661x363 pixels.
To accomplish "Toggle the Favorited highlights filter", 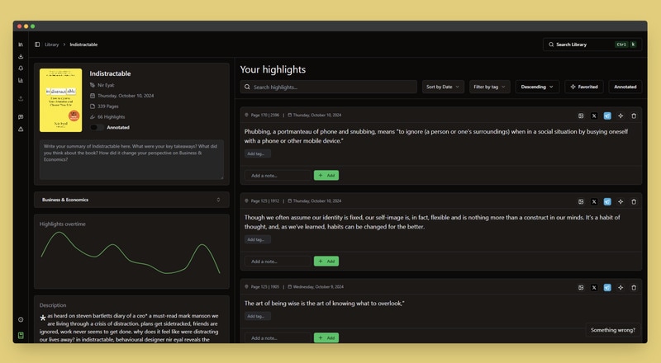I will (x=584, y=87).
